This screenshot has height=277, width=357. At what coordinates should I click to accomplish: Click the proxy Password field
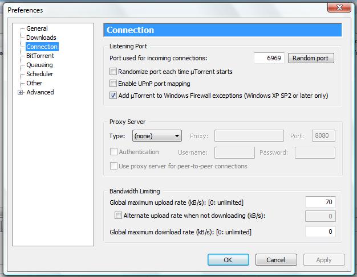[x=315, y=152]
